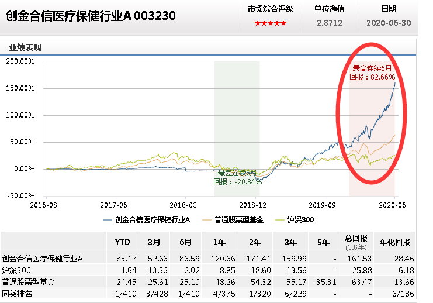Click the 0.00% y-axis label
This screenshot has width=433, height=303.
[25, 169]
